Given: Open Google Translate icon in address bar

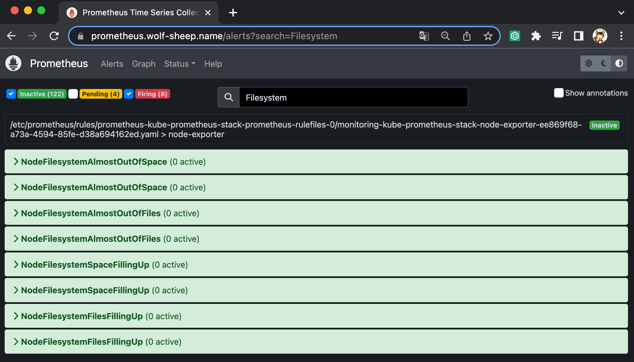Looking at the screenshot, I should click(424, 36).
